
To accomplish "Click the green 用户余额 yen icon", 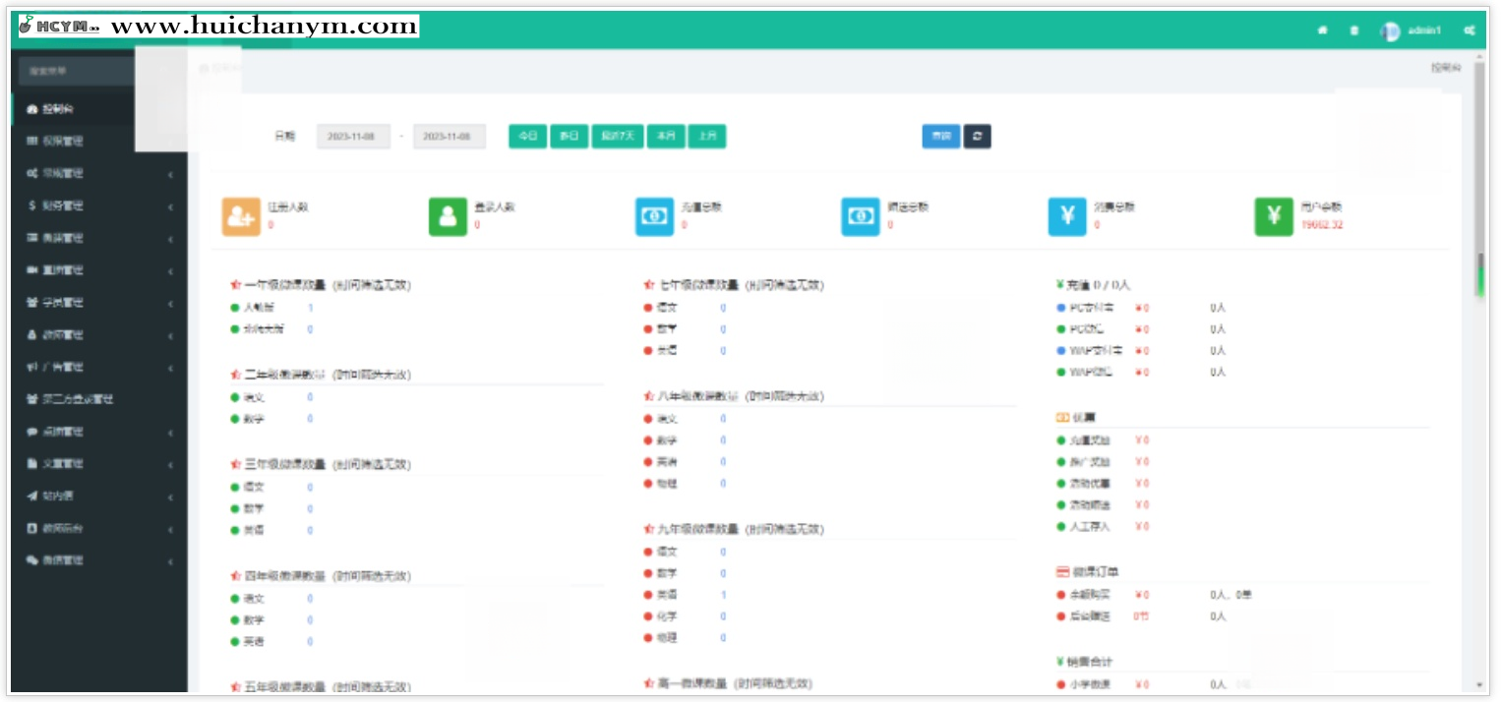I will 1274,216.
